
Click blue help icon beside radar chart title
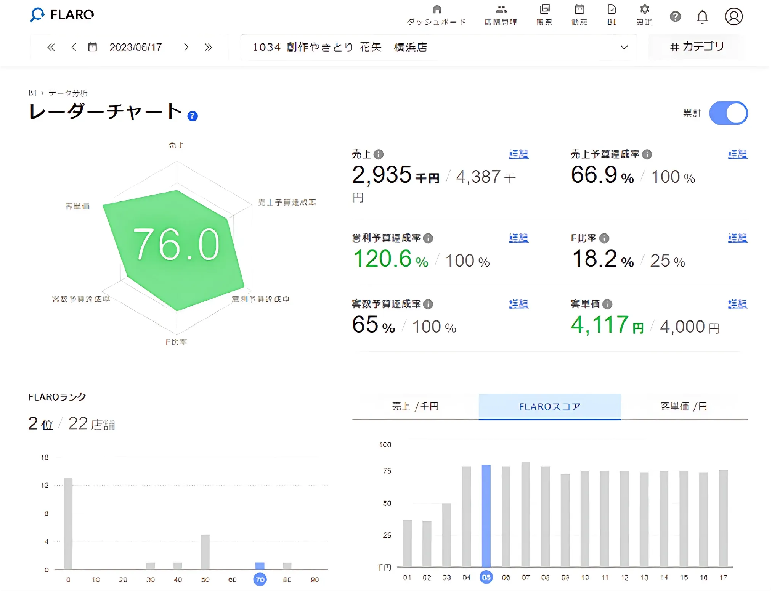193,116
